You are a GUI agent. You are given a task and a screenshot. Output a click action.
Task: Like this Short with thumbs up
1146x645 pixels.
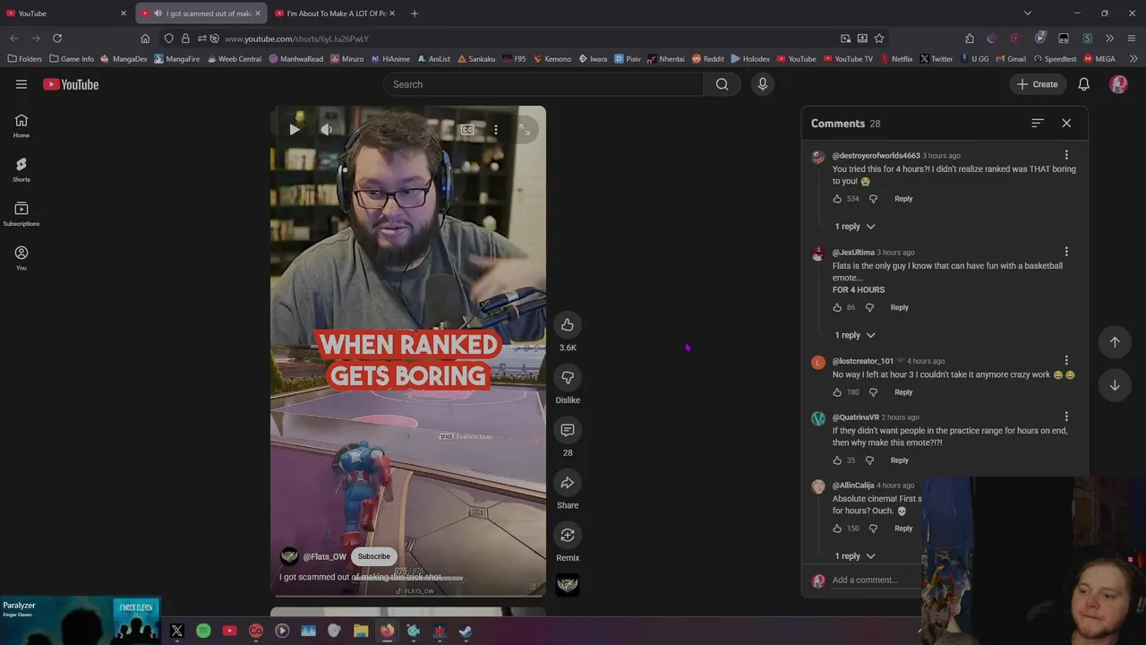568,324
